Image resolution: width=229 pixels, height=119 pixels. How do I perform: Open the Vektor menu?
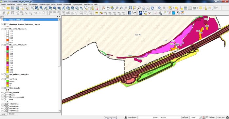[x=53, y=5]
